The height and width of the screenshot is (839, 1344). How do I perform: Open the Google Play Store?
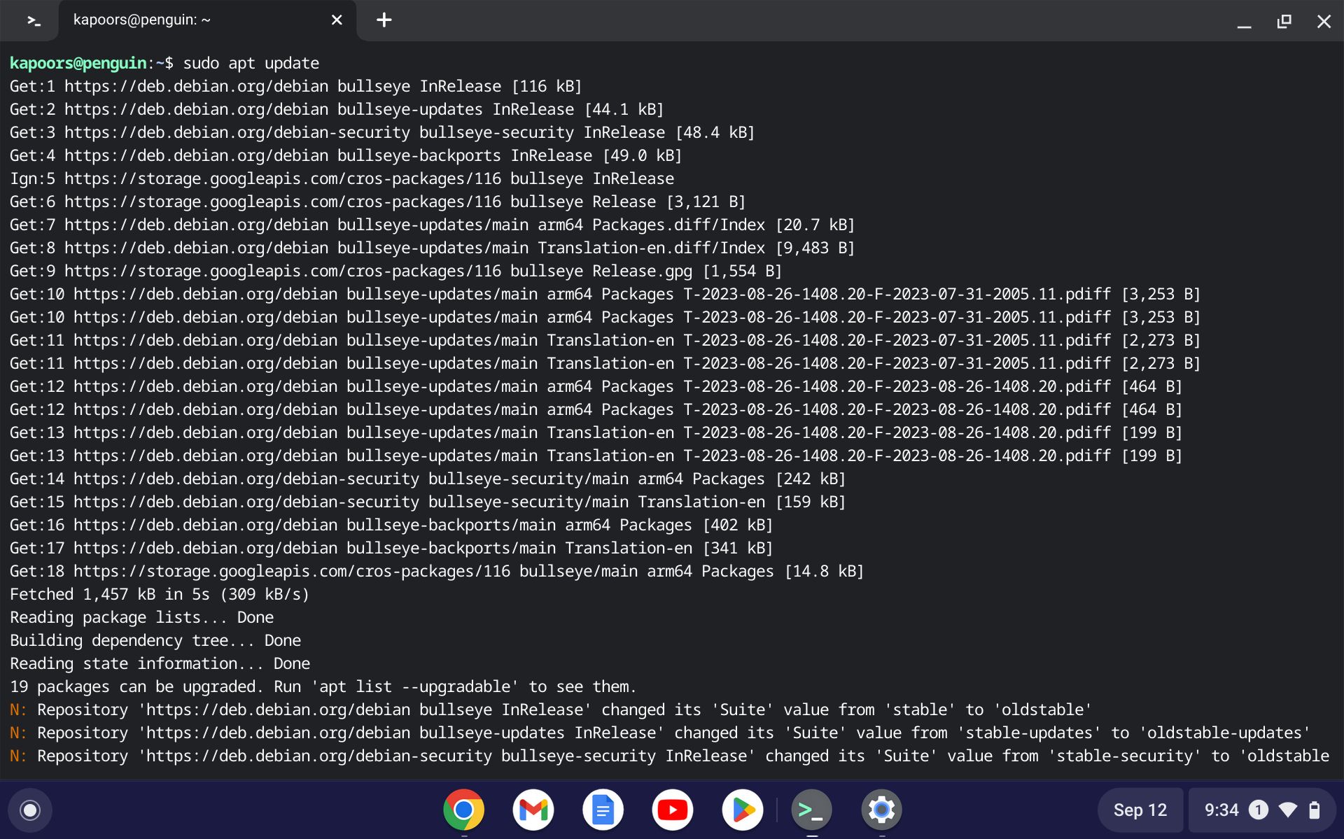click(x=743, y=810)
